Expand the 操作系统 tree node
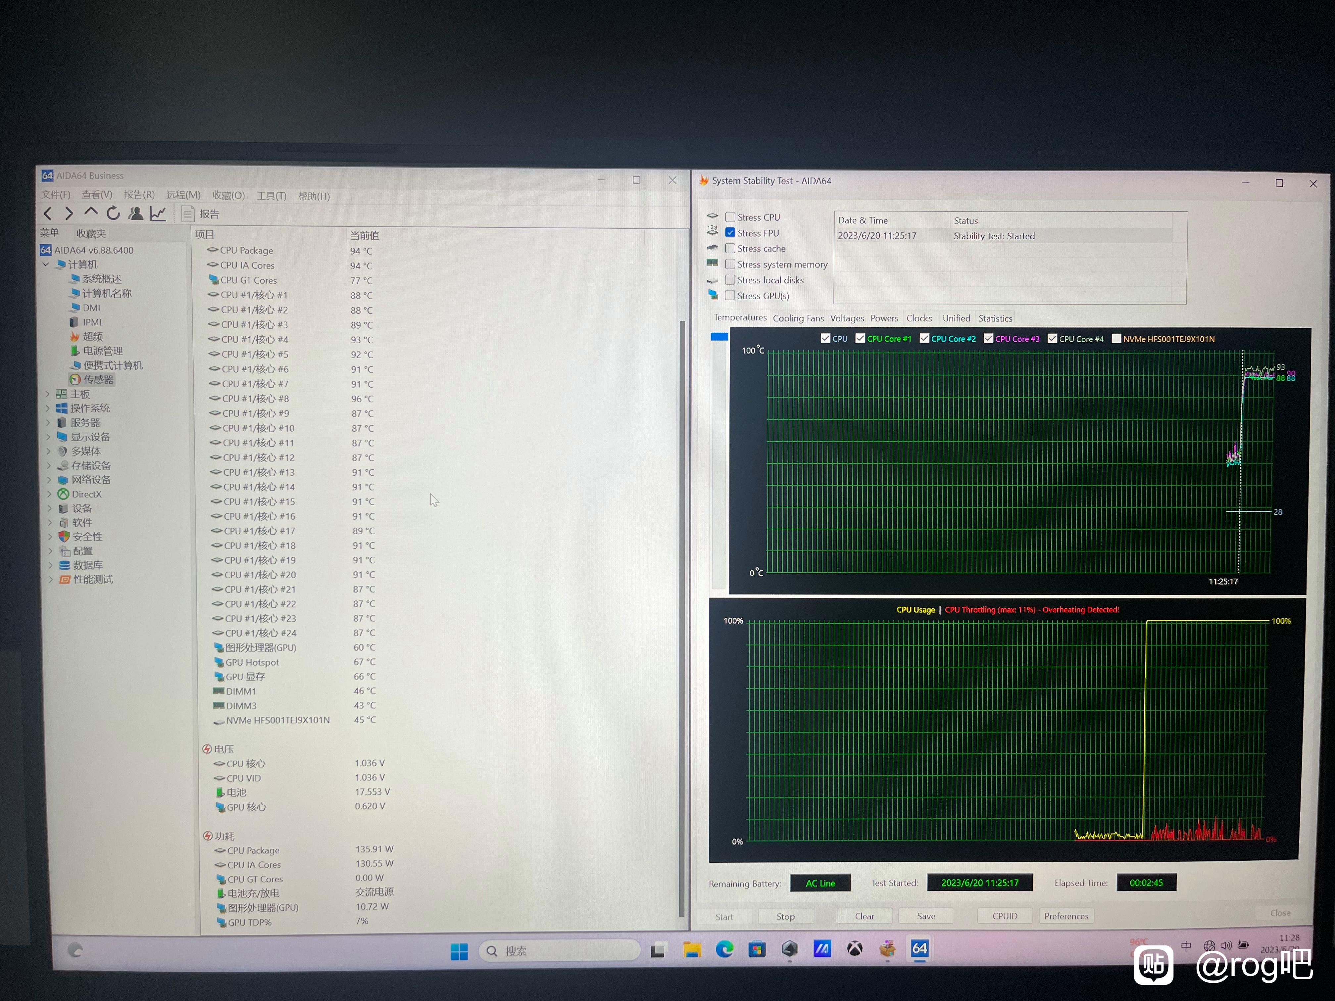The height and width of the screenshot is (1001, 1335). tap(48, 408)
